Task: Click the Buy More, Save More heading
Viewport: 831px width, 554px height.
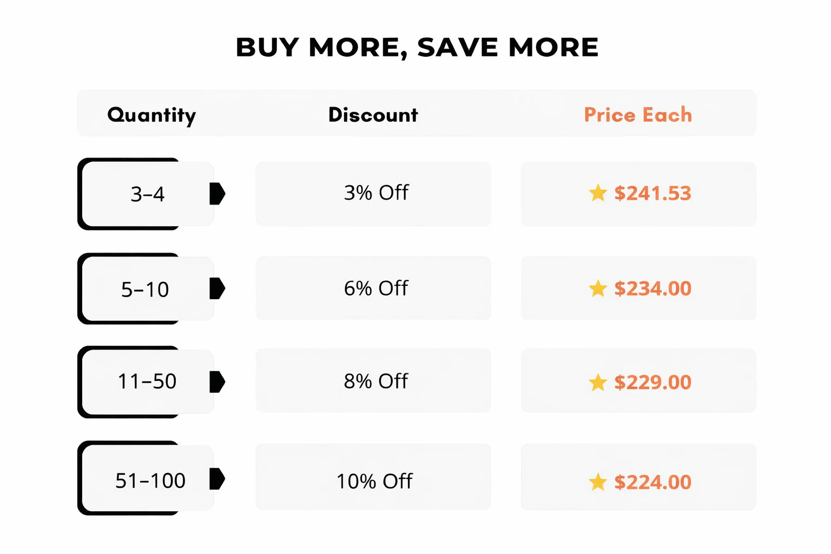Action: [417, 48]
